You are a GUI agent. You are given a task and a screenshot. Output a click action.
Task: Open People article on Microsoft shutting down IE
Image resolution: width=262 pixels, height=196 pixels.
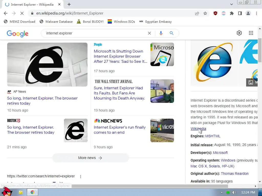[121, 56]
